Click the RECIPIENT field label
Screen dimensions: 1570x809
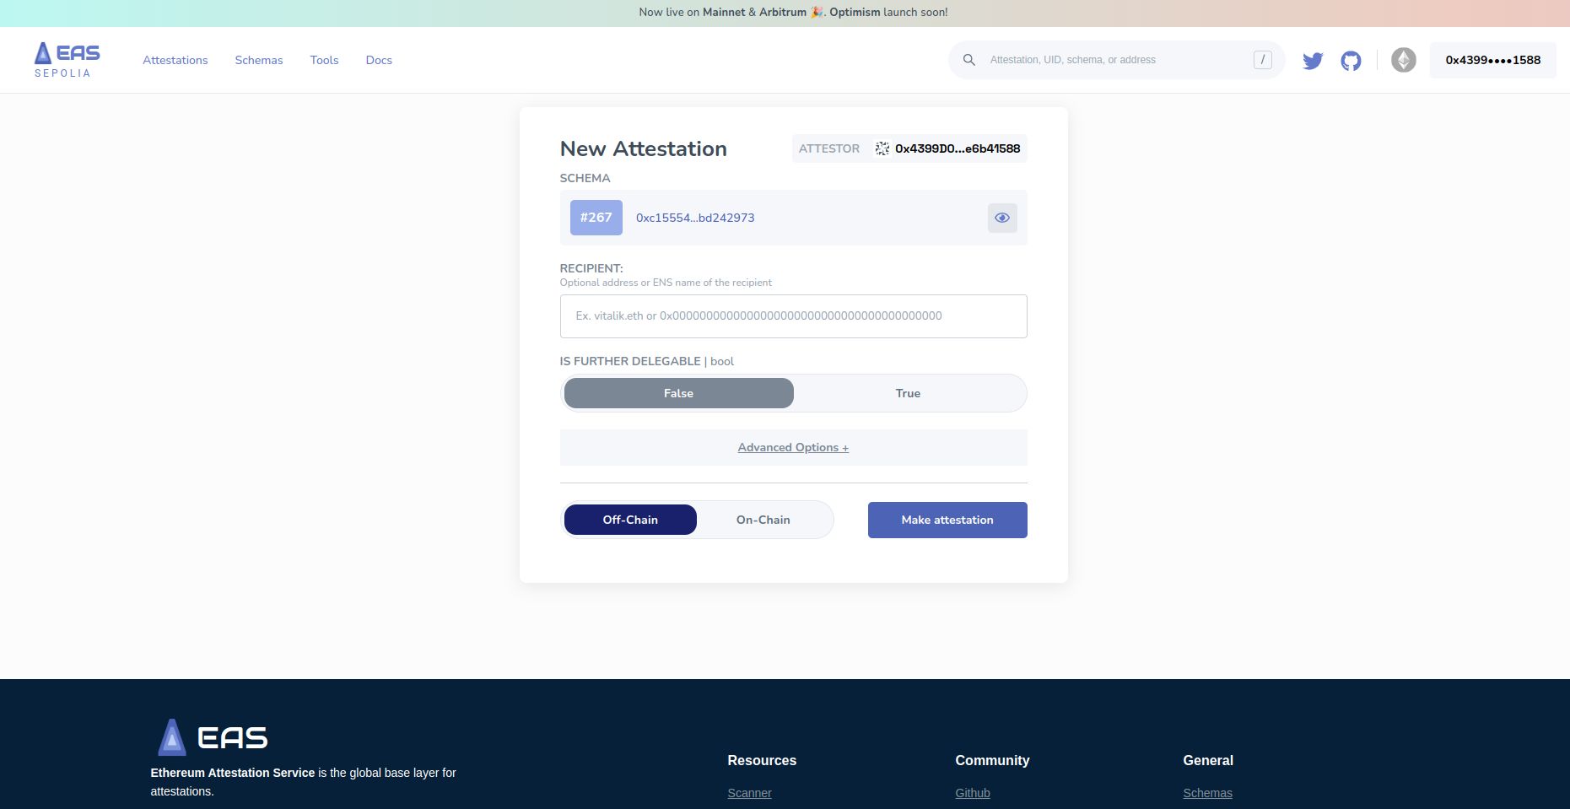pos(591,268)
